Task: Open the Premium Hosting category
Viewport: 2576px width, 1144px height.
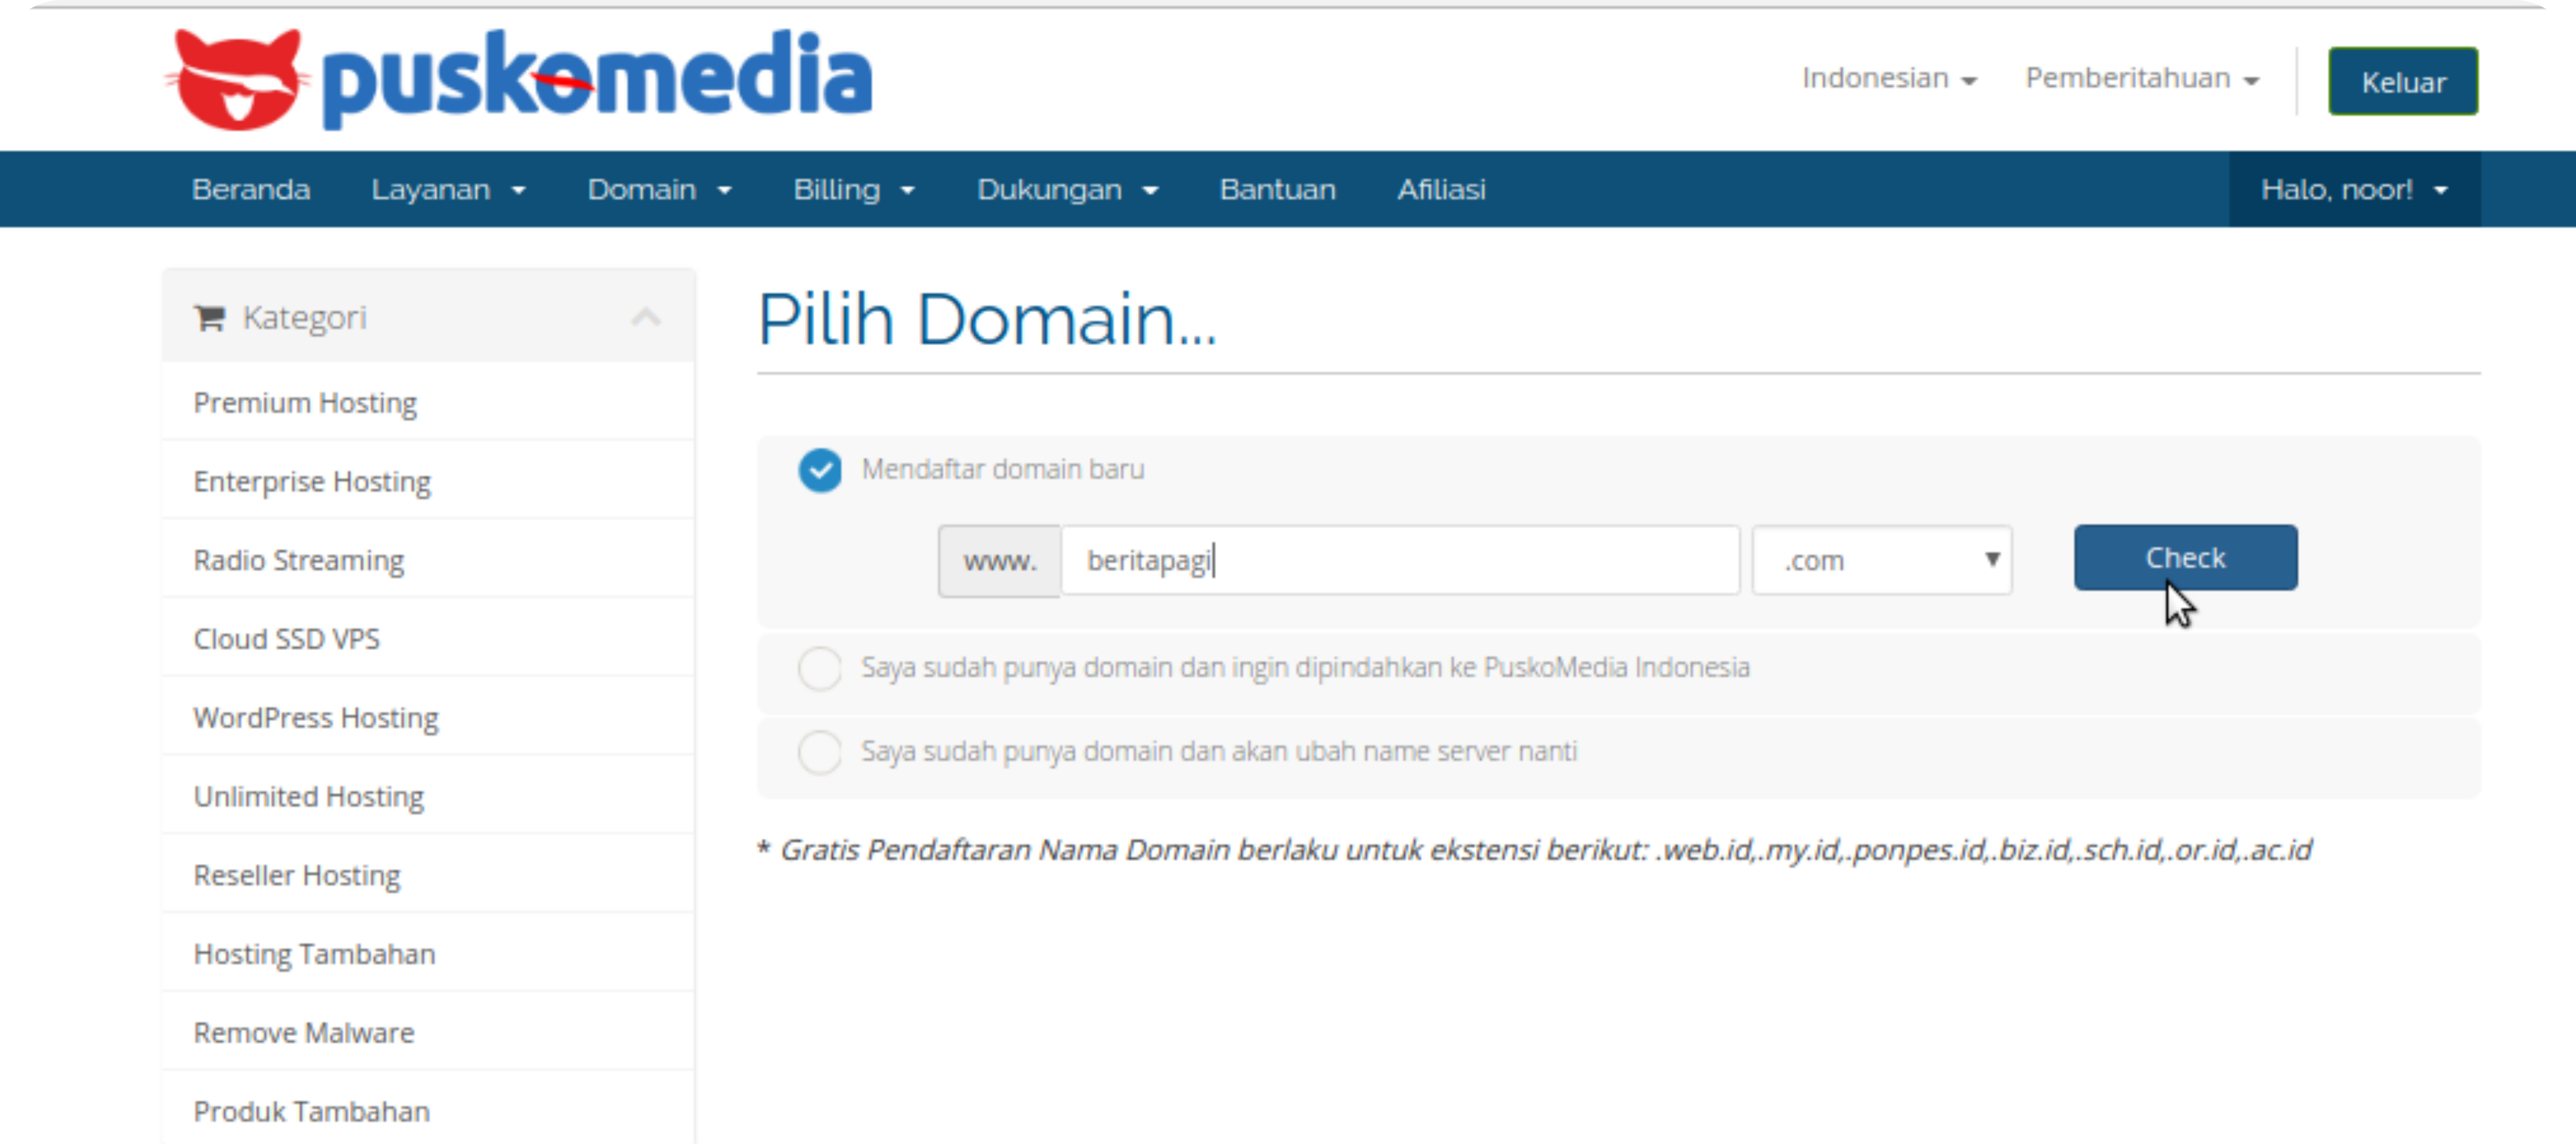Action: 428,403
